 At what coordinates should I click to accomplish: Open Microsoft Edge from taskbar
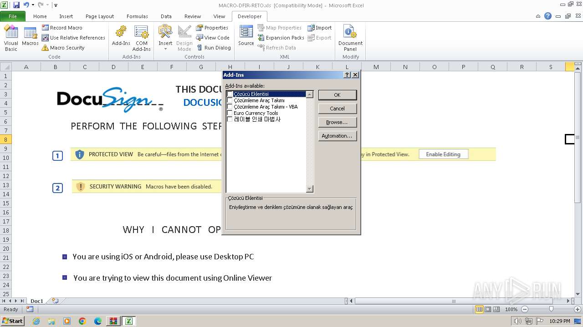[98, 321]
